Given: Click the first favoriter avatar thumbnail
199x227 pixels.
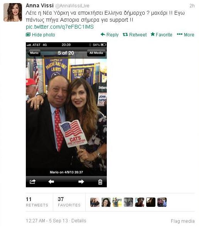Looking at the screenshot, I should pos(95,202).
